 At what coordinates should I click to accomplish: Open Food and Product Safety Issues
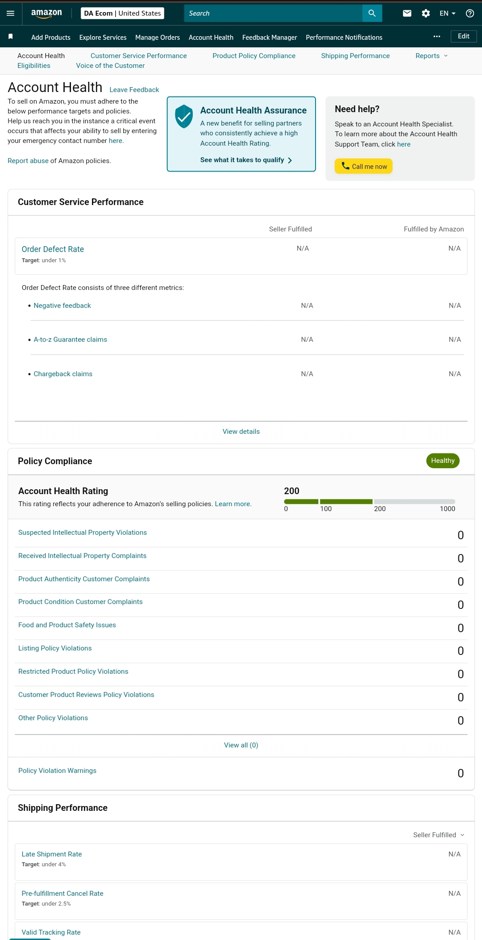click(67, 625)
